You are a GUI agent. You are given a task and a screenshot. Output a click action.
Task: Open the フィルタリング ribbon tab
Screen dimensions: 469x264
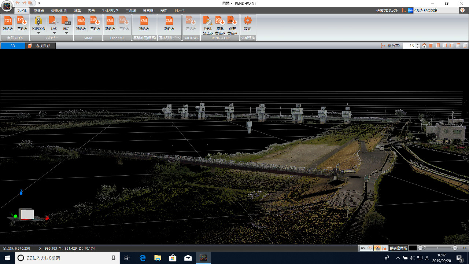[110, 11]
